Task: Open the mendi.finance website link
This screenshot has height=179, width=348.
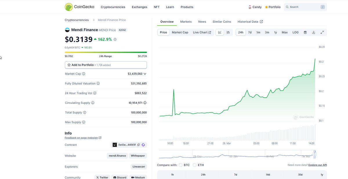Action: click(x=117, y=156)
